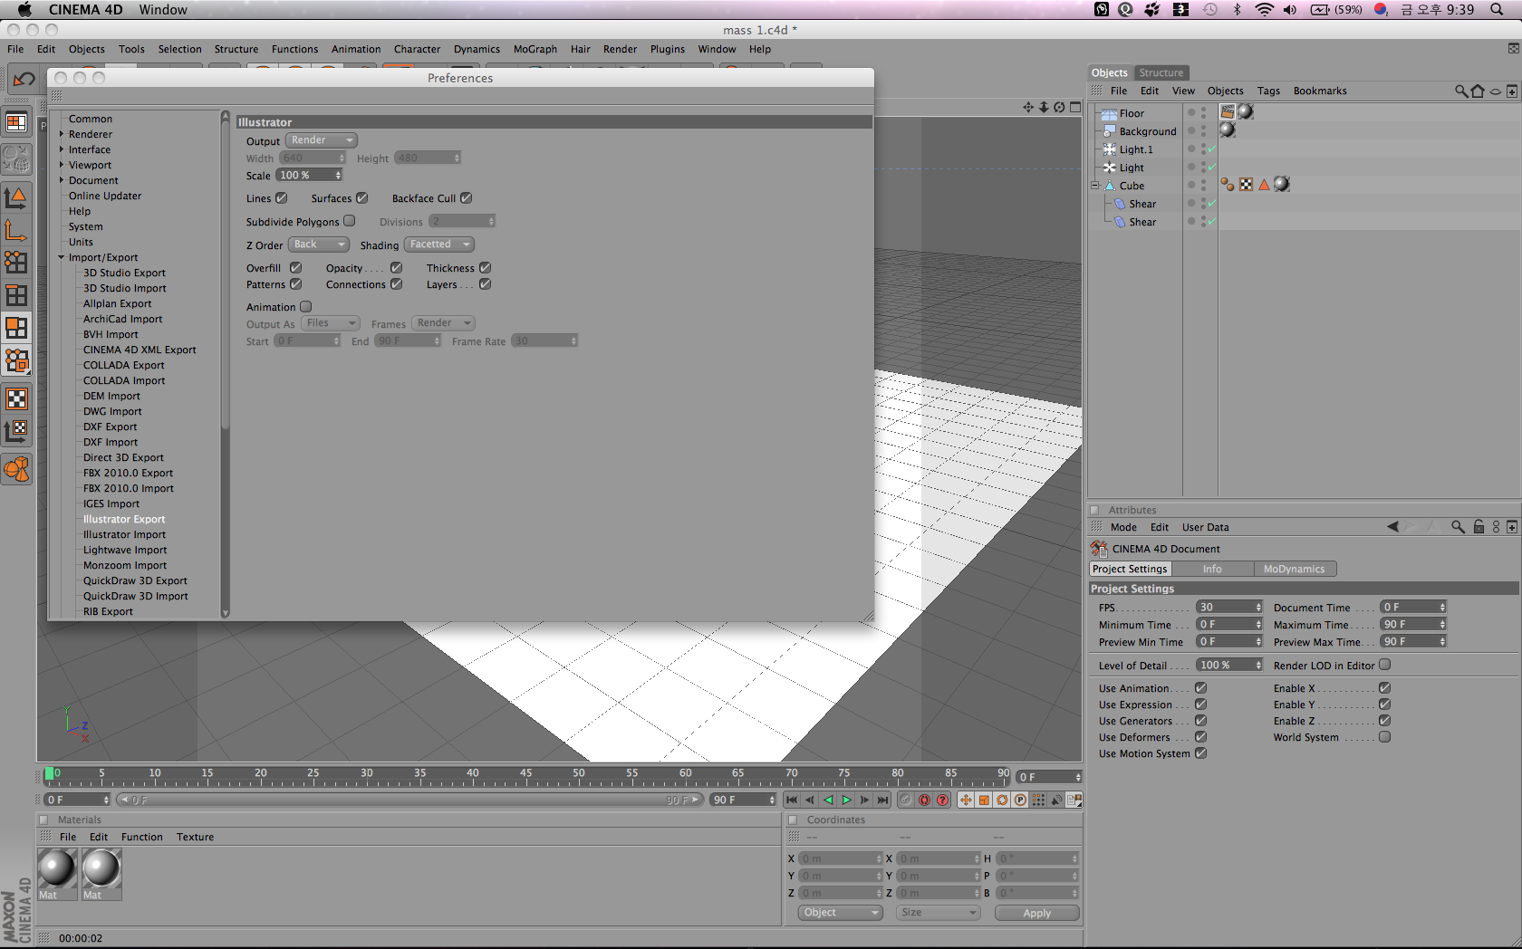The height and width of the screenshot is (949, 1522).
Task: Click the Attributes manager back arrow
Action: [1392, 527]
